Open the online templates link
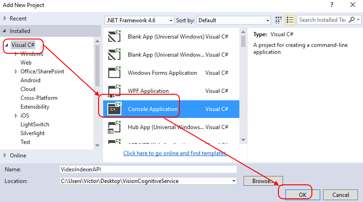This screenshot has height=202, width=363. 175,153
